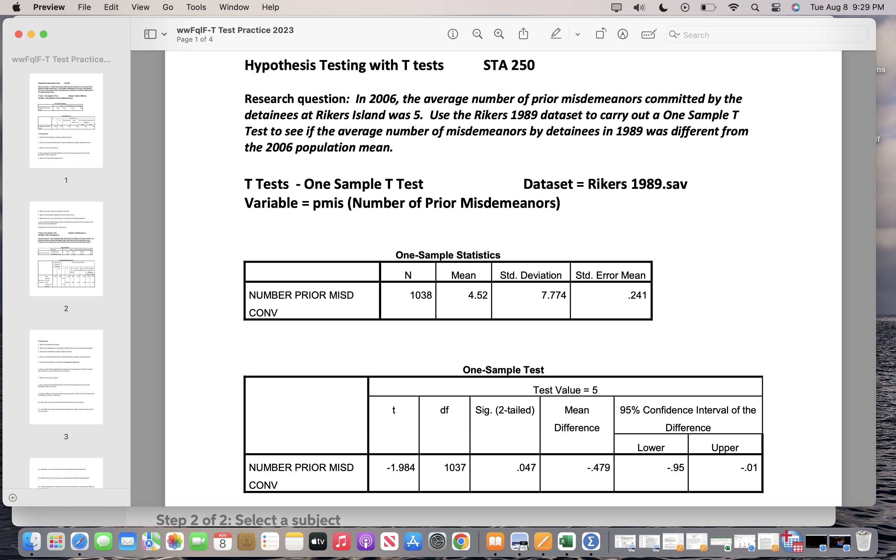Zoom out using the magnifier-minus icon
This screenshot has width=896, height=560.
(477, 34)
